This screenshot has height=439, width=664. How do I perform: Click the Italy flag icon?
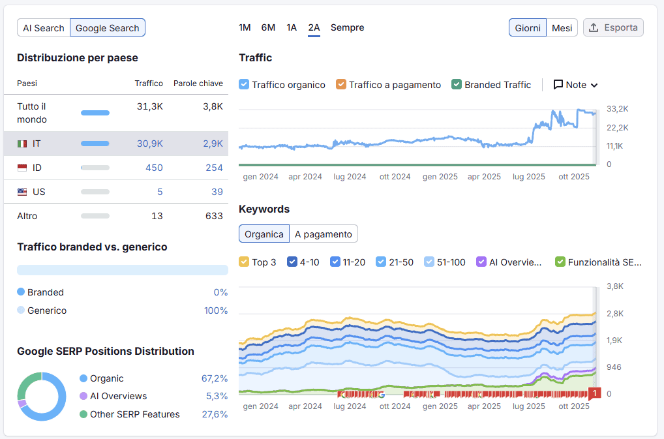(22, 144)
